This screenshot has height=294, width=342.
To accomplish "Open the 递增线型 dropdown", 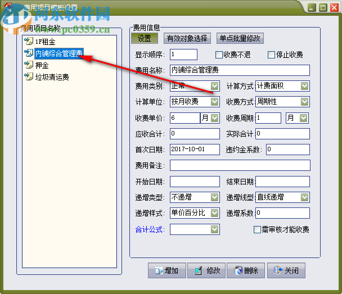I will [304, 197].
